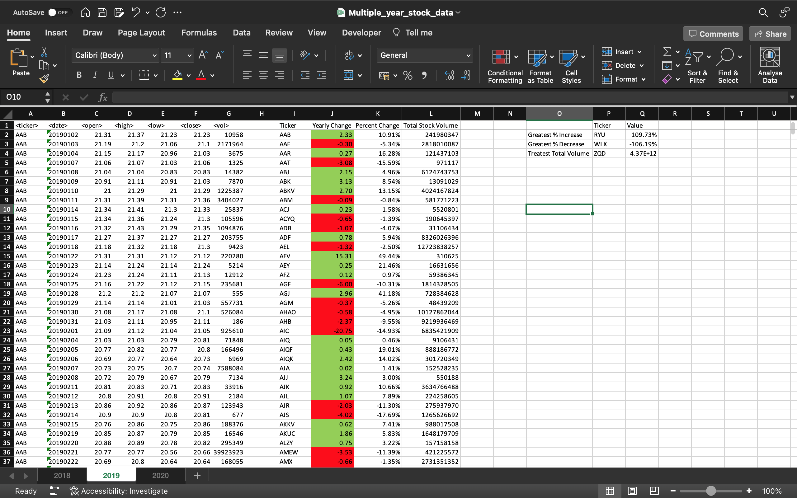Screen dimensions: 797x498
Task: Click the Comments button
Action: coord(713,34)
